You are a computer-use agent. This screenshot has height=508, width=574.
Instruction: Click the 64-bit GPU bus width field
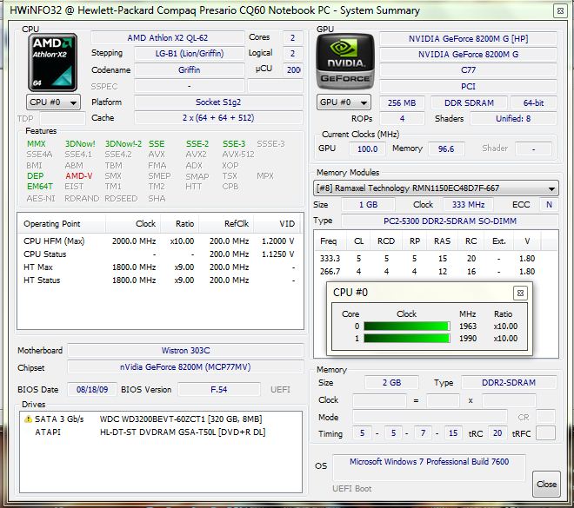[x=533, y=103]
